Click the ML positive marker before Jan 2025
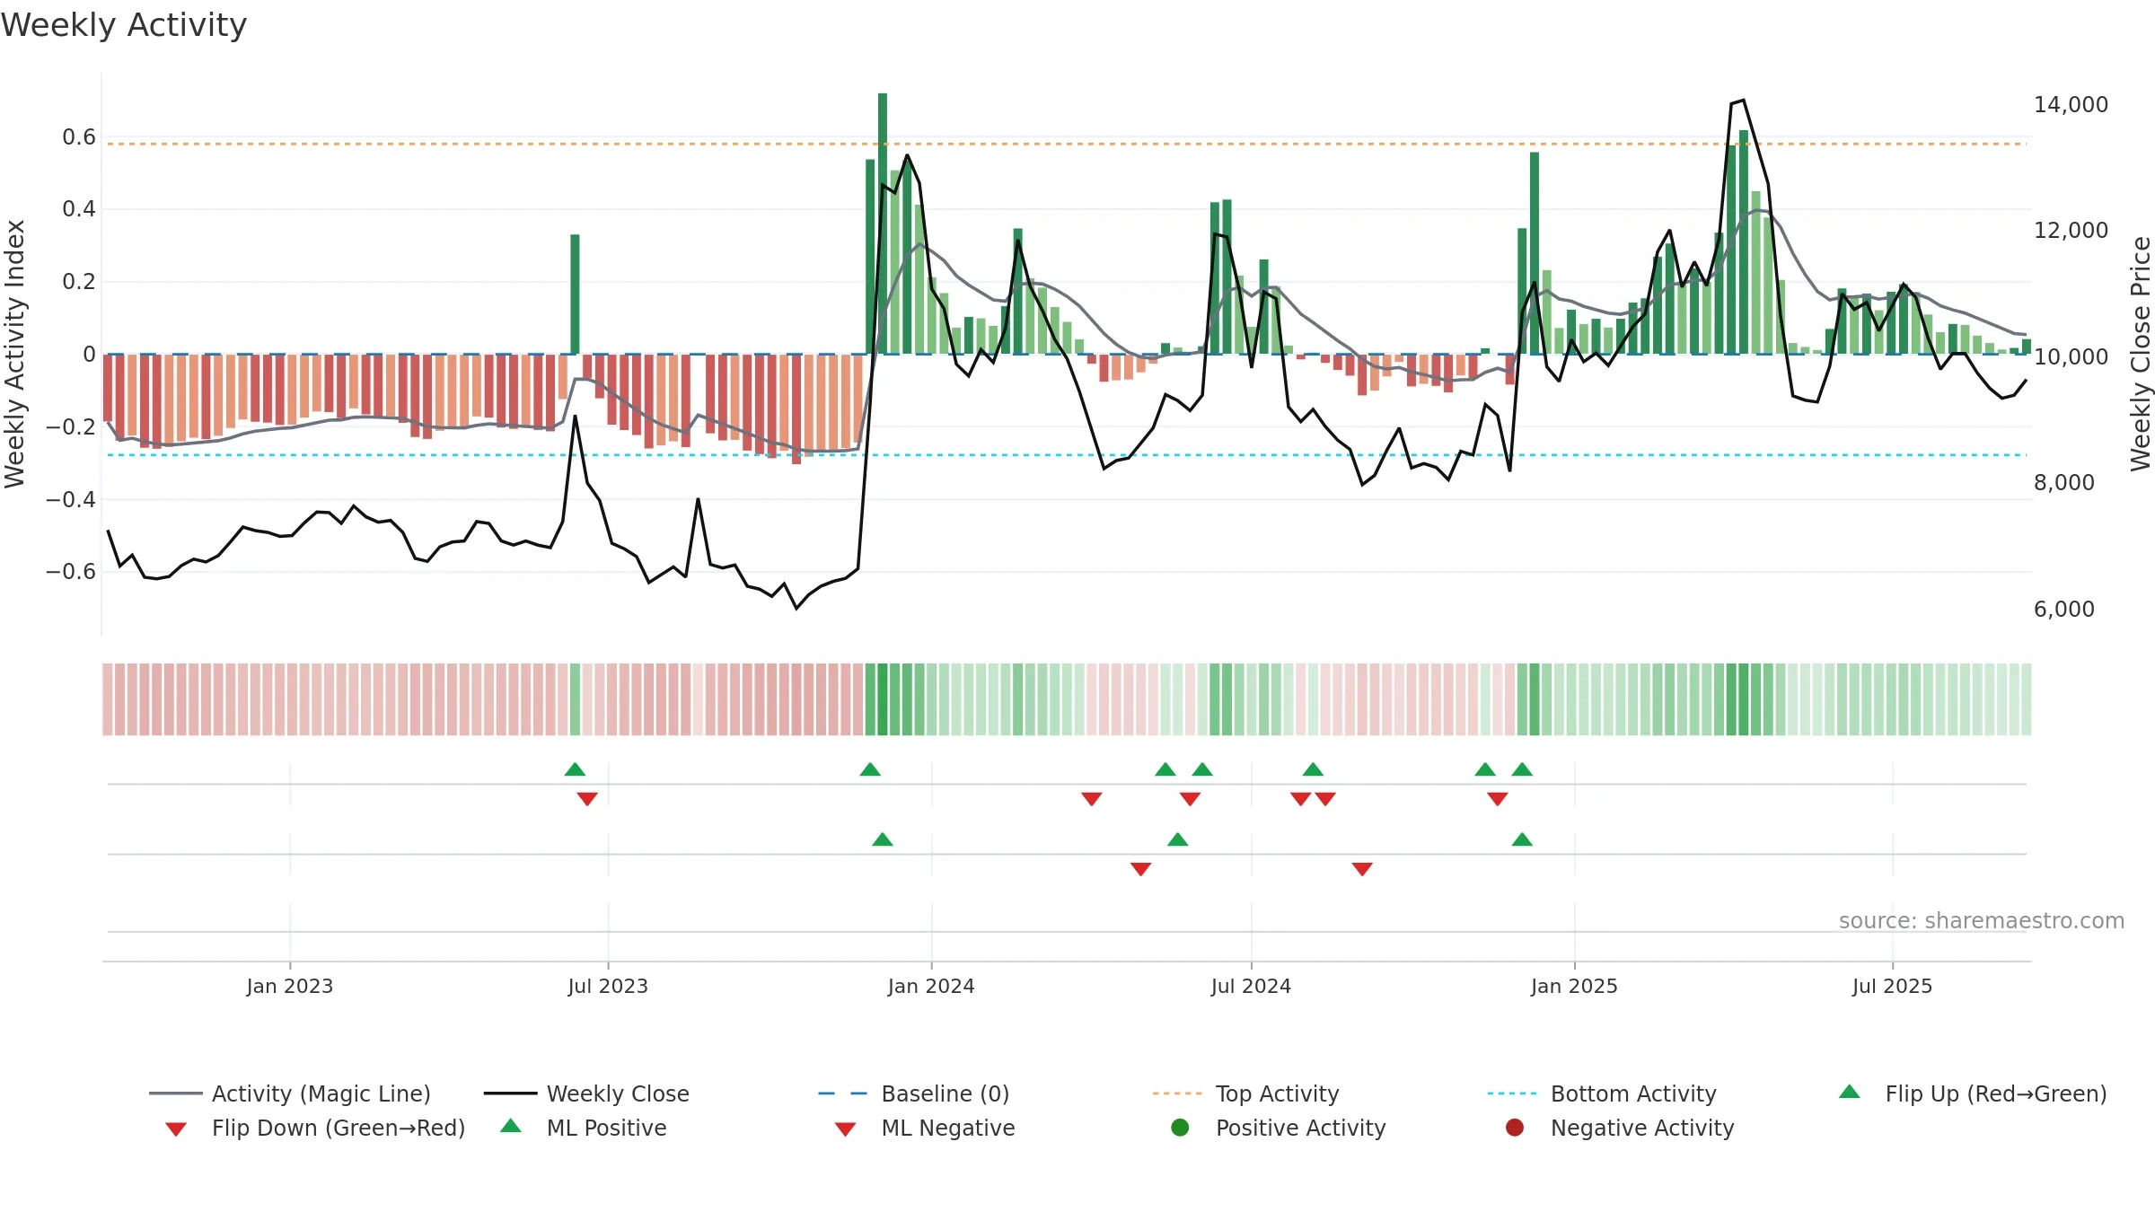Viewport: 2155px width, 1212px height. 1522,839
